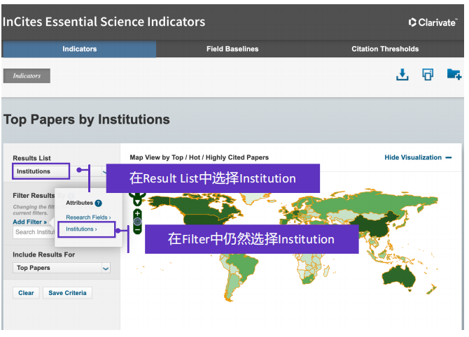Viewport: 469px width, 337px height.
Task: Click the copy/print window icon
Action: [428, 75]
